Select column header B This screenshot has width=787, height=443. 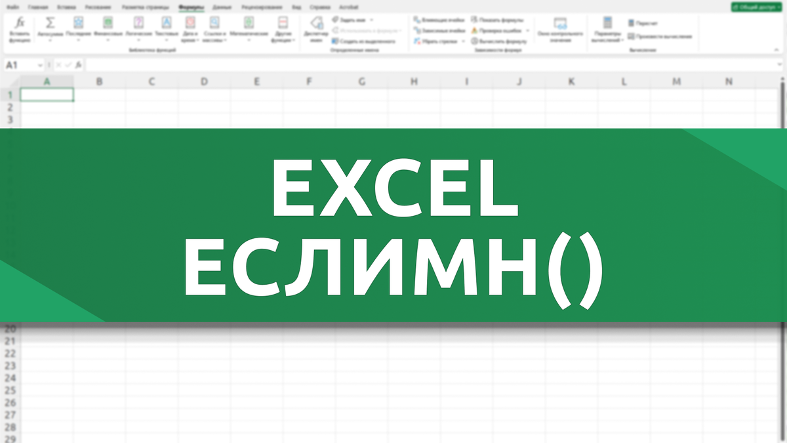coord(99,81)
